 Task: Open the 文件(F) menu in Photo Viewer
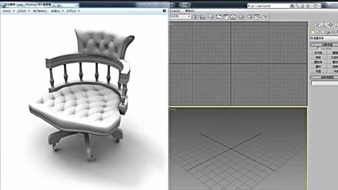pyautogui.click(x=7, y=10)
